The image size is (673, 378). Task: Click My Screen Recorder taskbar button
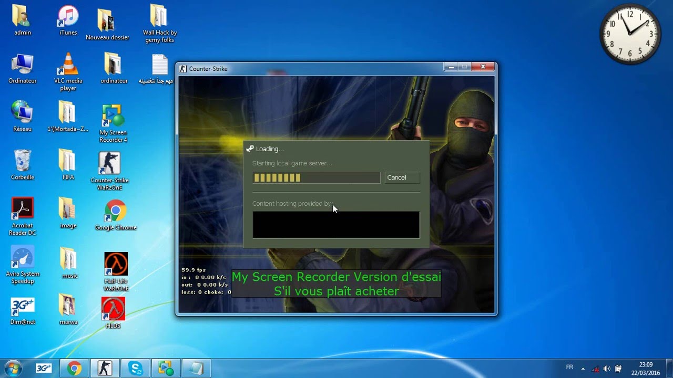pos(166,369)
